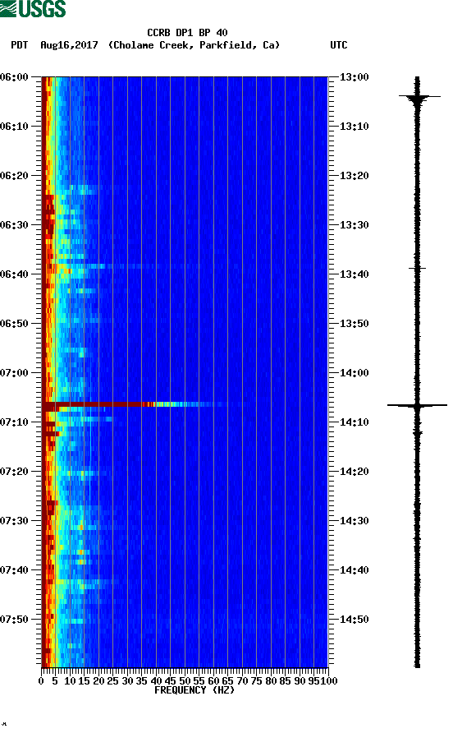This screenshot has height=733, width=453.
Task: Click the dark red broadband event near 07:06
Action: pos(98,404)
